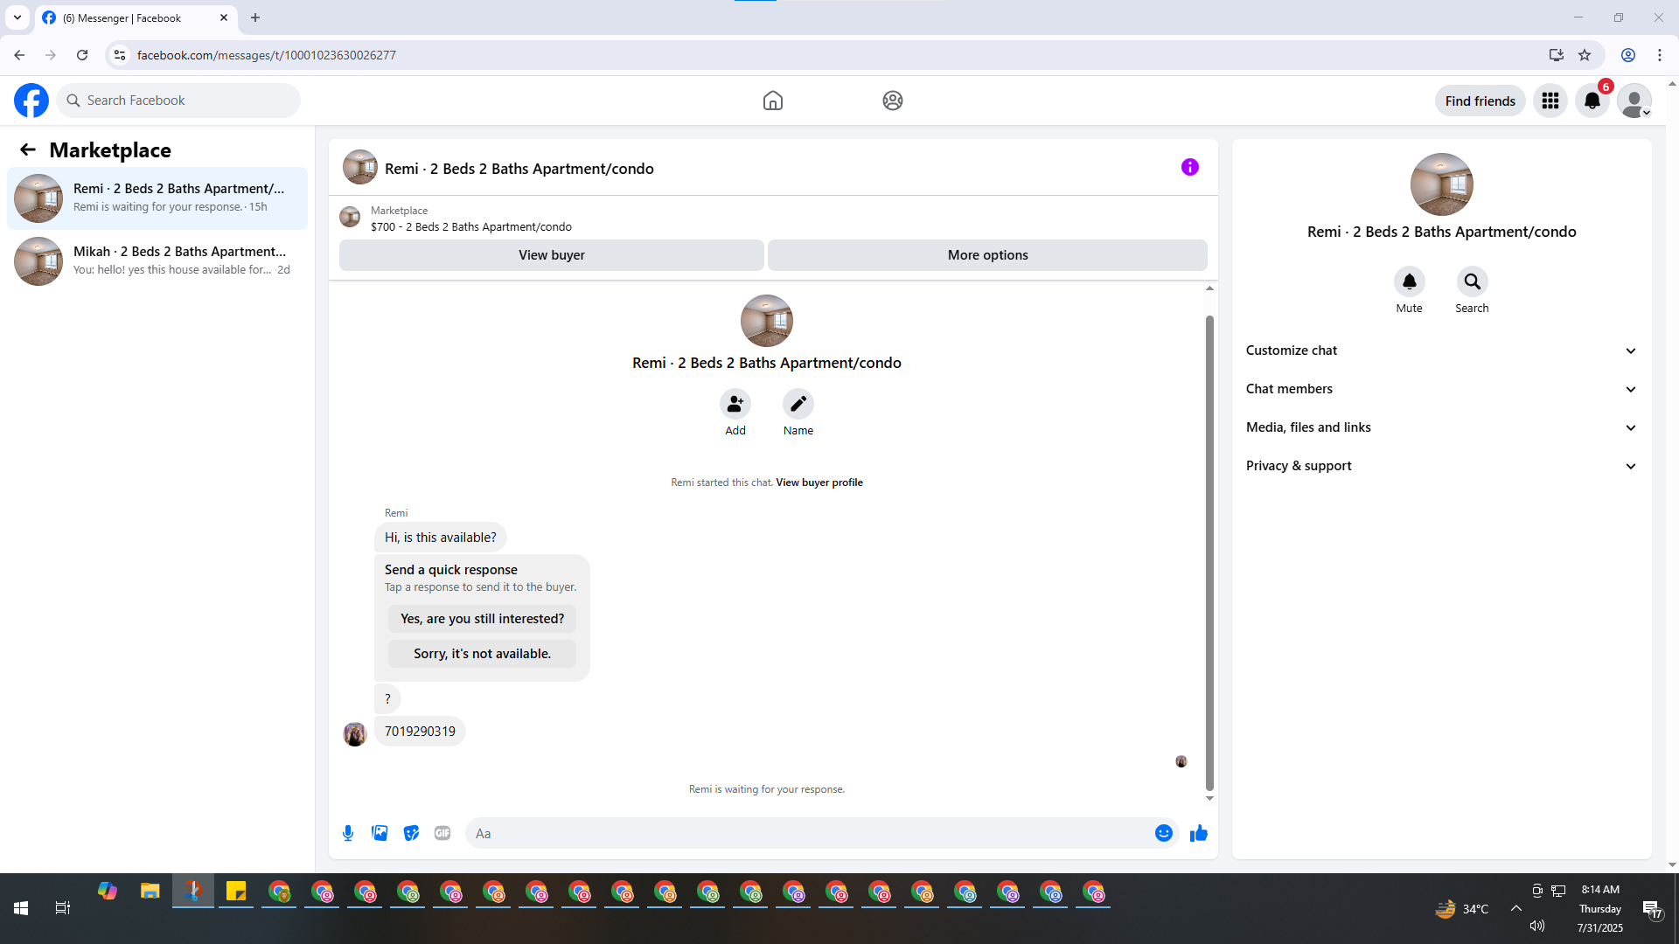Send quick reply "Yes, are you still interested?"
The image size is (1679, 944).
[x=482, y=619]
